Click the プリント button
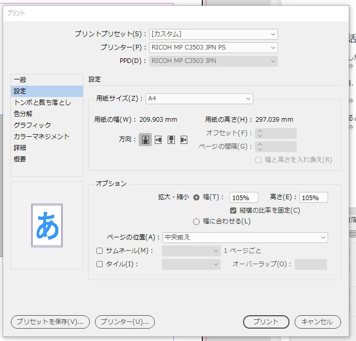 (266, 322)
